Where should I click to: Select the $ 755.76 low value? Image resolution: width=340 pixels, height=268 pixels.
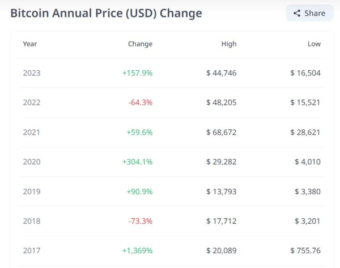tap(305, 250)
